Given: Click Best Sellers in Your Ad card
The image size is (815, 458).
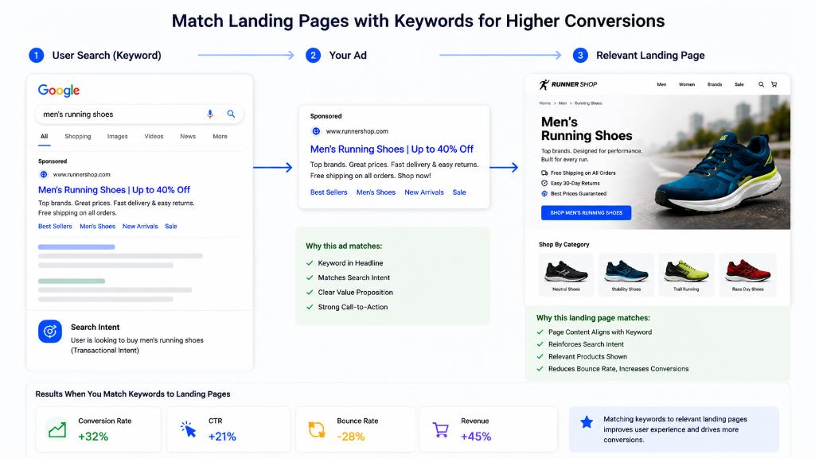Looking at the screenshot, I should [329, 192].
